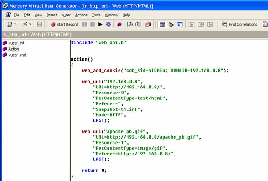This screenshot has width=268, height=181.
Task: Click the first clock transaction icon
Action: (130, 25)
